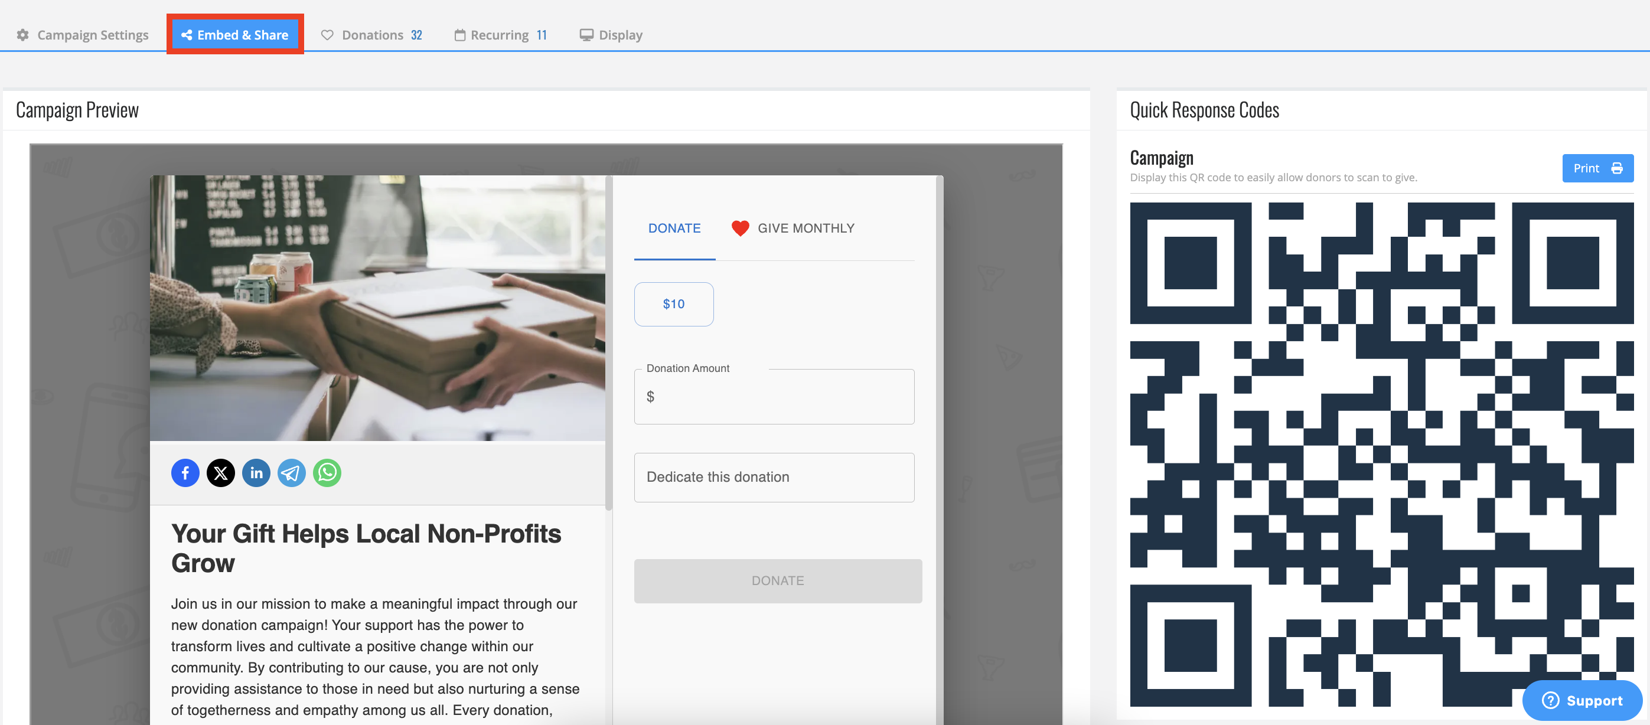This screenshot has width=1650, height=725.
Task: Click the Support question-mark icon
Action: click(1551, 700)
